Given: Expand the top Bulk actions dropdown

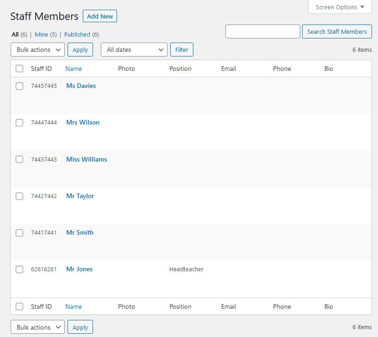Looking at the screenshot, I should 37,50.
